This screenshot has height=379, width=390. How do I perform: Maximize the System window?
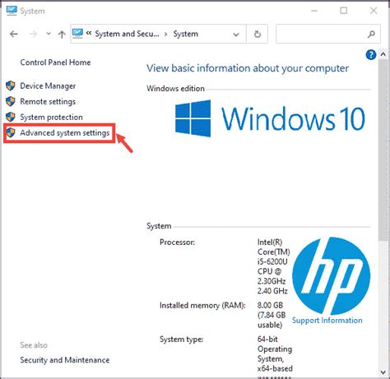click(344, 11)
